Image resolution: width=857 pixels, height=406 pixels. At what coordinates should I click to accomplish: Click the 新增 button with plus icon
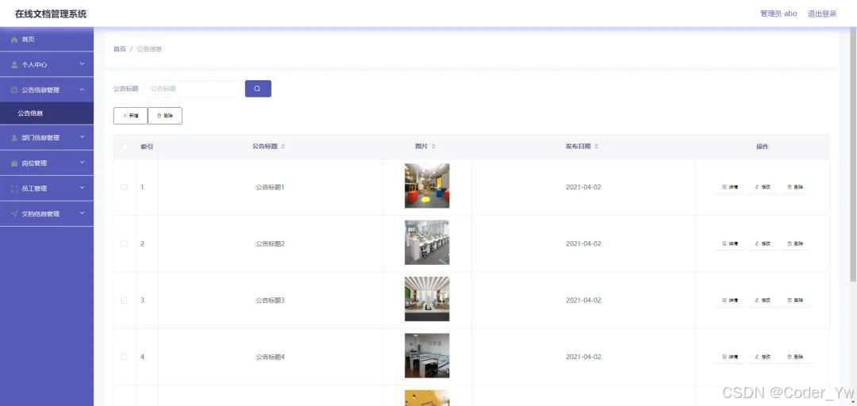(131, 116)
